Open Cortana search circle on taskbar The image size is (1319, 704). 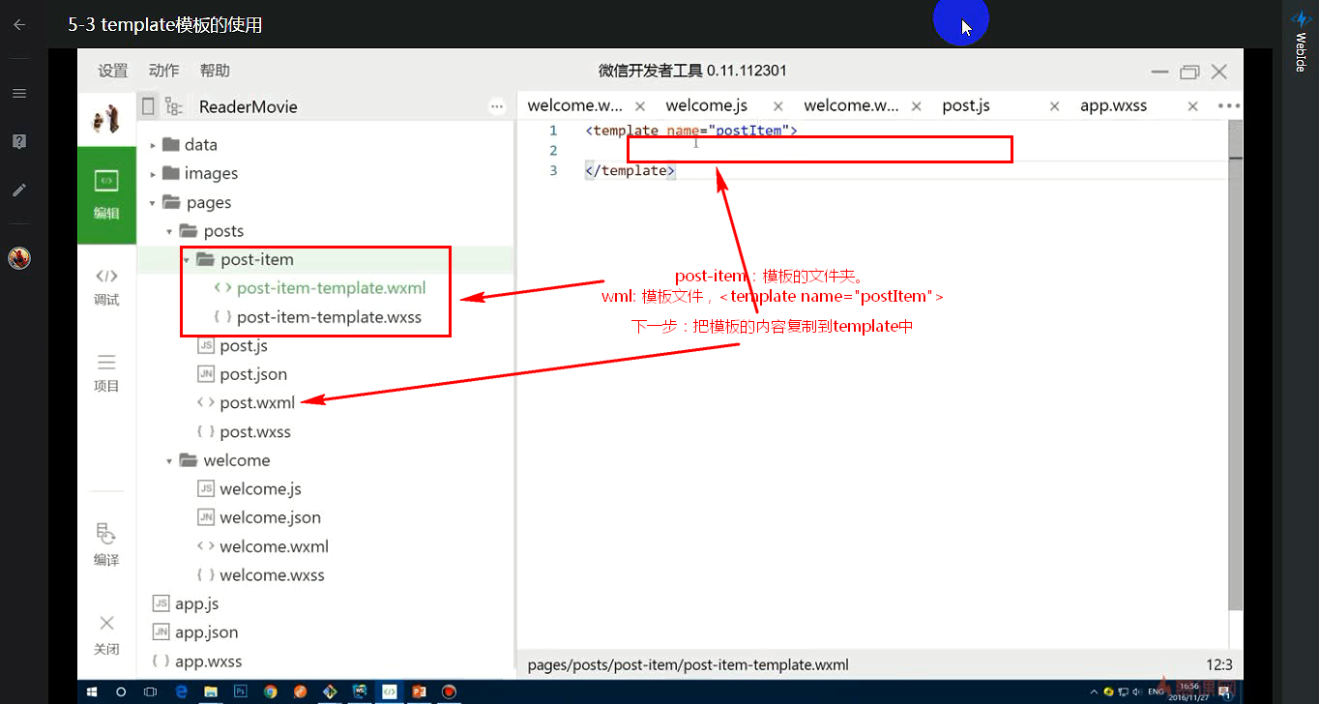(121, 691)
